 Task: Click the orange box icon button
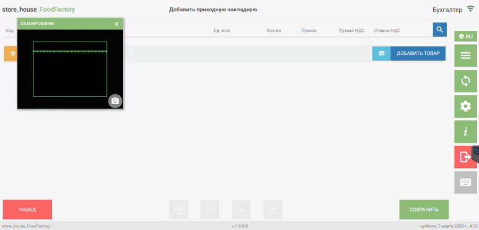pos(11,54)
